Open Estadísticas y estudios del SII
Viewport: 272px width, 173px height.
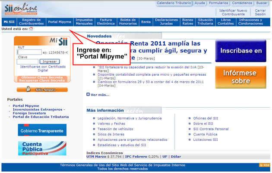122,145
